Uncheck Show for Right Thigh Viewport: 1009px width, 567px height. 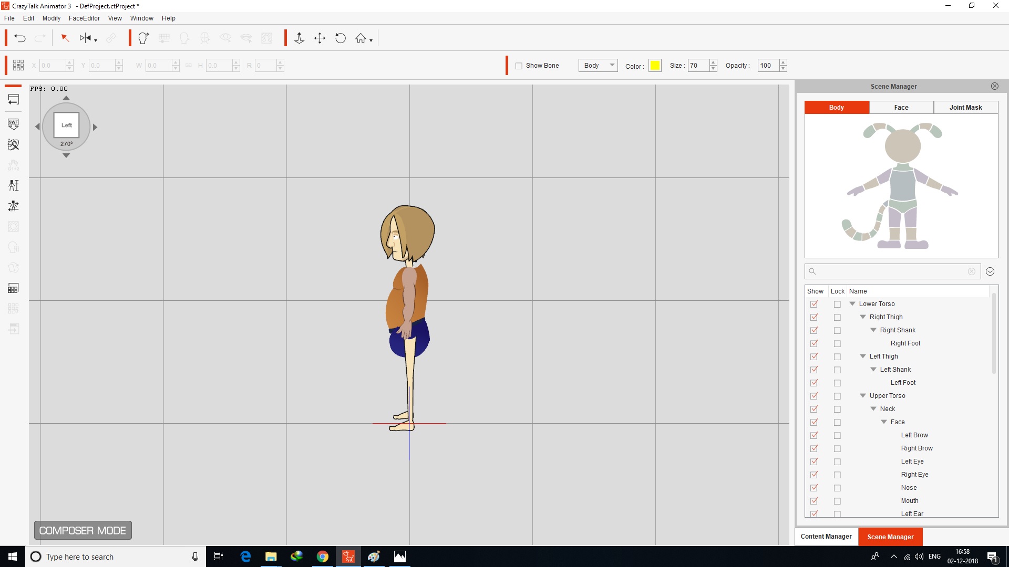click(x=814, y=317)
